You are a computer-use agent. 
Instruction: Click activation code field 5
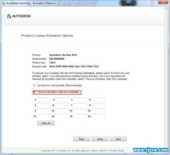tap(44, 105)
